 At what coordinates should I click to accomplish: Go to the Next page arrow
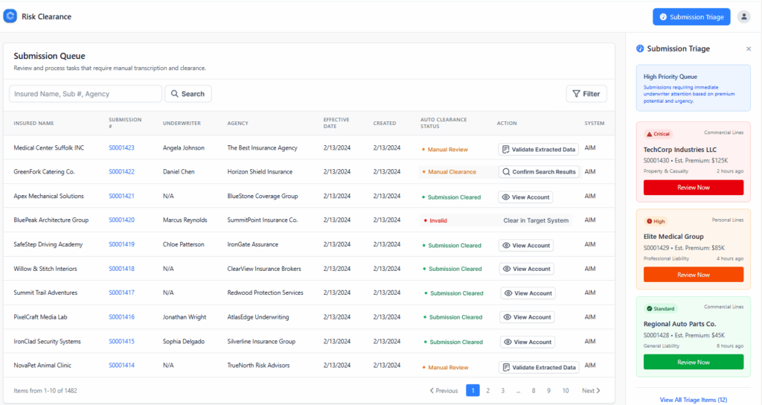(x=591, y=391)
